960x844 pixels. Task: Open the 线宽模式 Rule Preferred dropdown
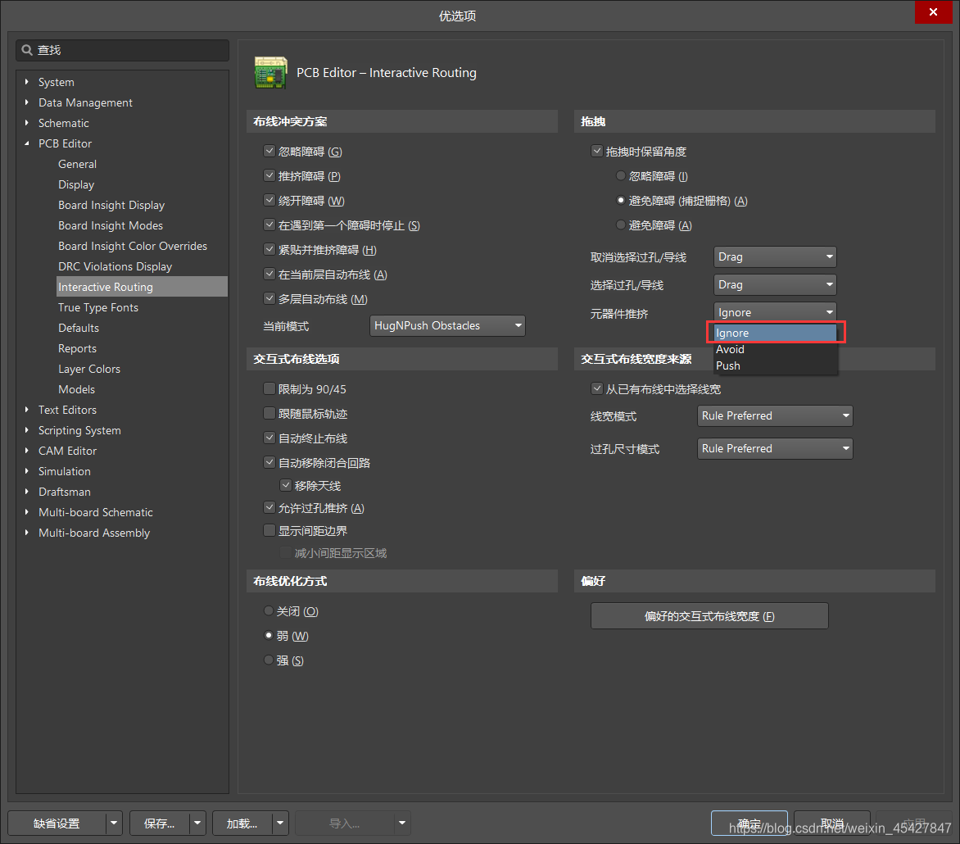click(775, 415)
